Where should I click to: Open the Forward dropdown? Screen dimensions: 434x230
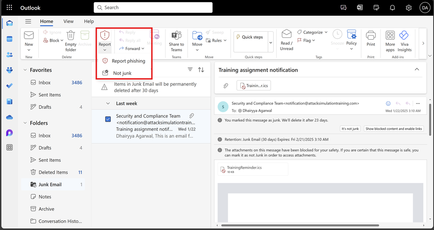(x=143, y=49)
